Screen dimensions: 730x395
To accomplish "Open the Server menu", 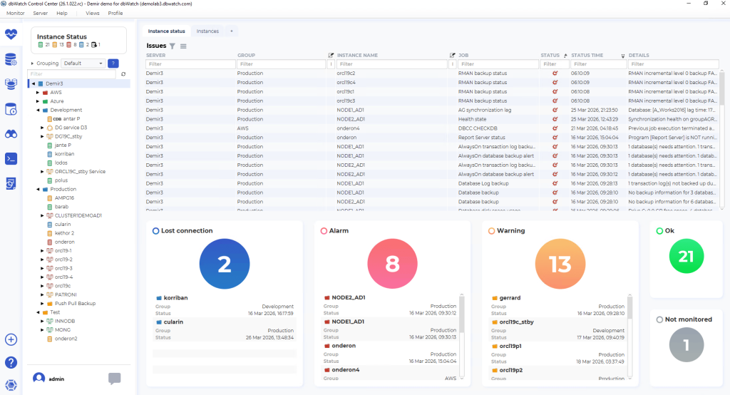I will [41, 13].
